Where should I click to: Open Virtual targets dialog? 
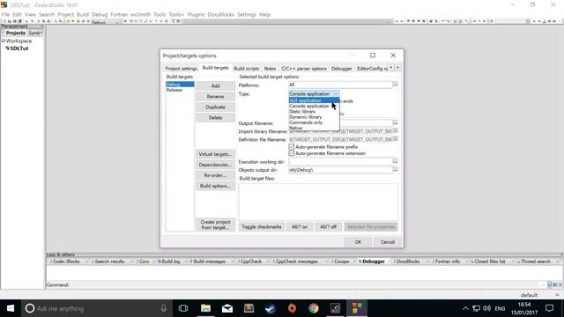tap(215, 154)
